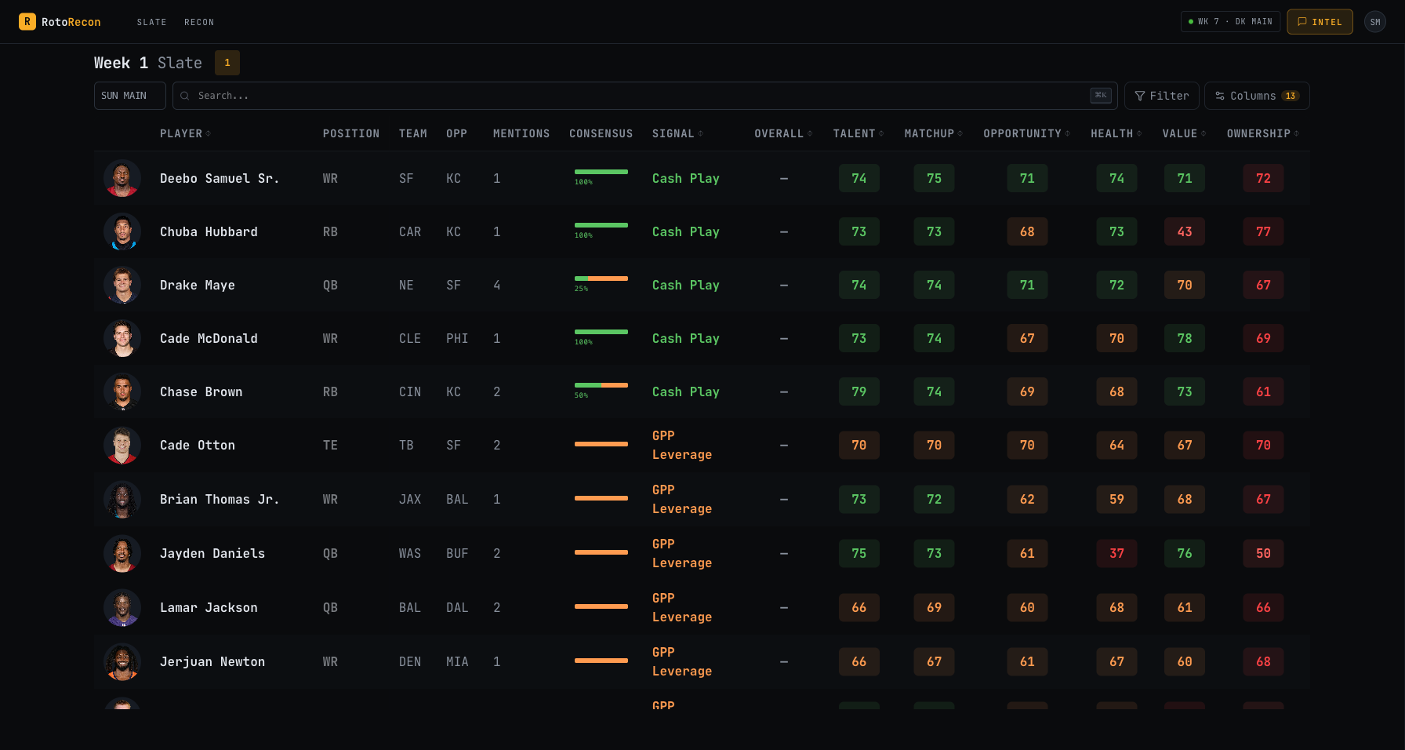1405x750 pixels.
Task: Open Deebo Samuel Sr.'s player page
Action: coord(220,178)
